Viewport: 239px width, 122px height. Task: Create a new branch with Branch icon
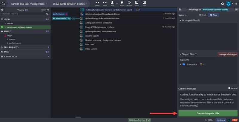(x=129, y=4)
